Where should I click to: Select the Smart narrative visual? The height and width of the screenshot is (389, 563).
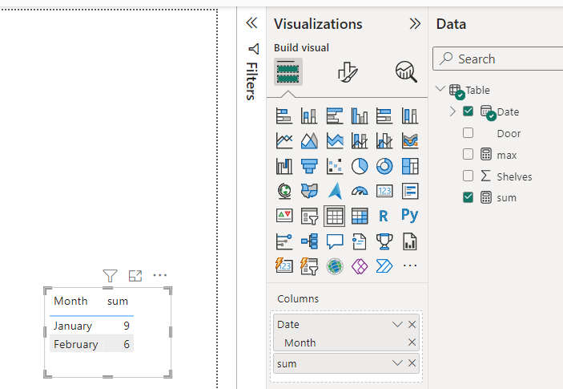[360, 241]
